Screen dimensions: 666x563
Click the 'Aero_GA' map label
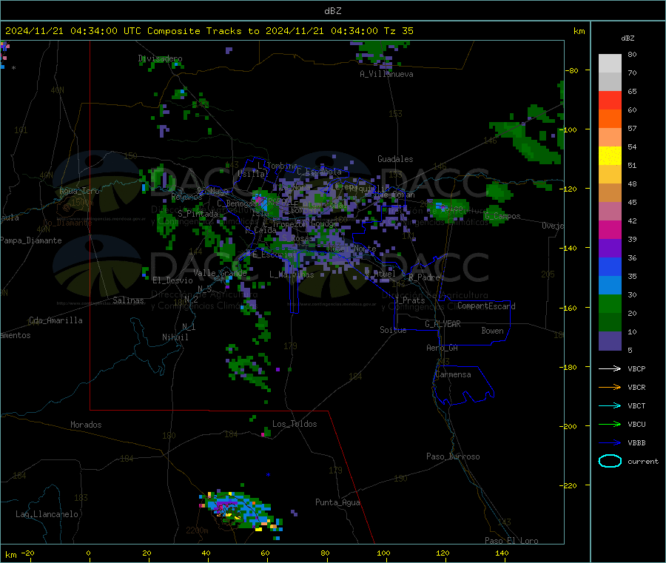click(443, 348)
